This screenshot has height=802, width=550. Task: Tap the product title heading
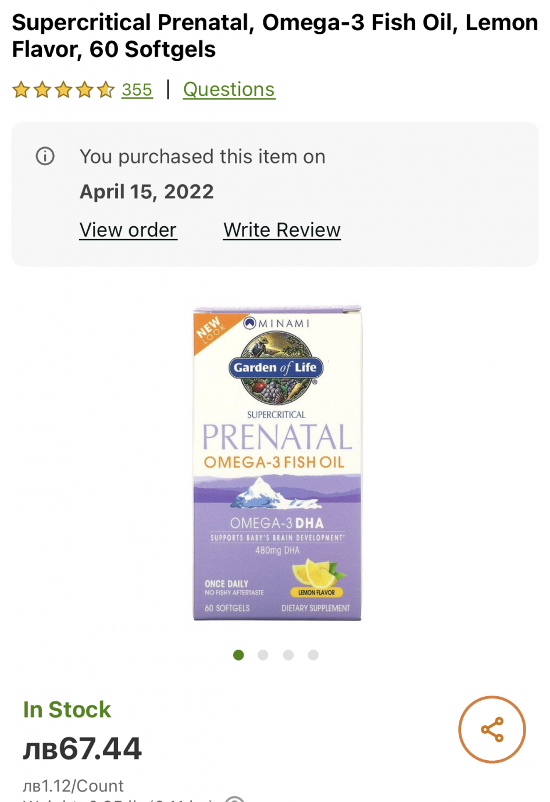pos(275,36)
